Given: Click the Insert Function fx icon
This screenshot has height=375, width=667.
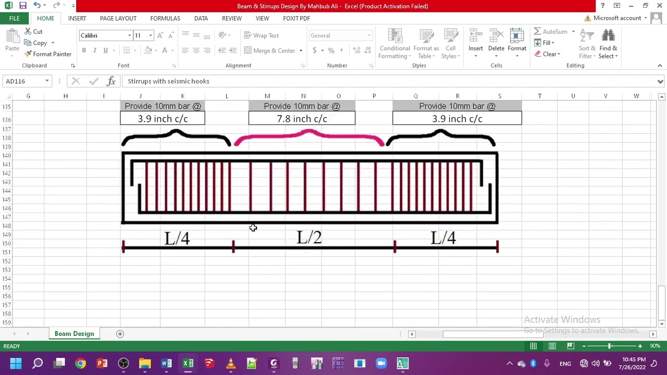Looking at the screenshot, I should 111,81.
